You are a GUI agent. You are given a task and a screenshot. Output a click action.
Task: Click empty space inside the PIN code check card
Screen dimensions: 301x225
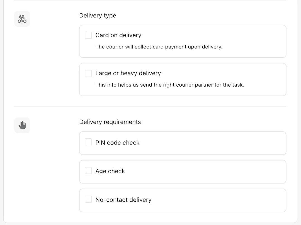pyautogui.click(x=211, y=143)
